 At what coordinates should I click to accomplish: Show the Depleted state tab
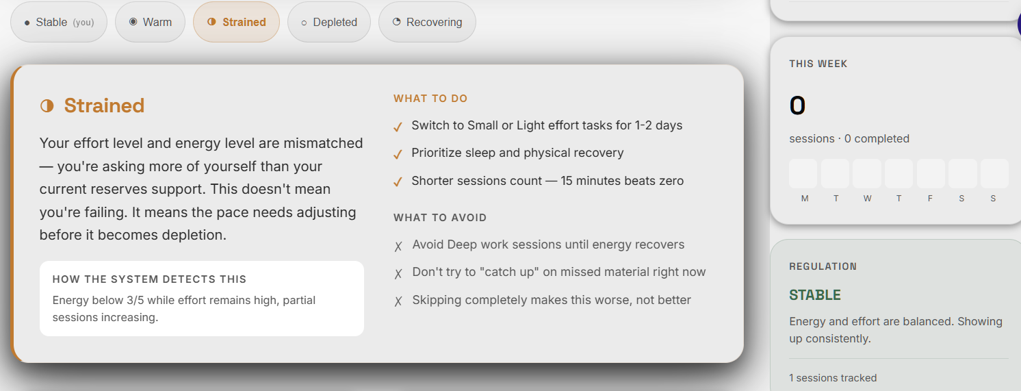pos(329,22)
